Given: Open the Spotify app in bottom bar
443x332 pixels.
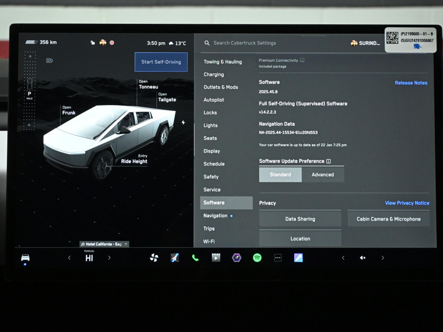Looking at the screenshot, I should tap(257, 258).
